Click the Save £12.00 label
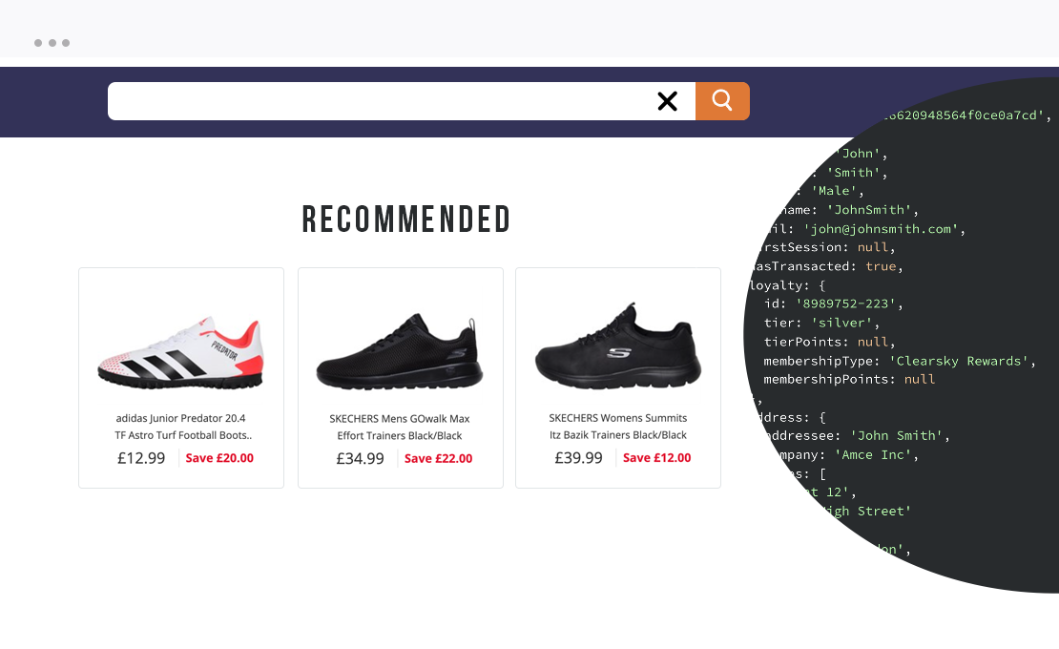 (656, 458)
